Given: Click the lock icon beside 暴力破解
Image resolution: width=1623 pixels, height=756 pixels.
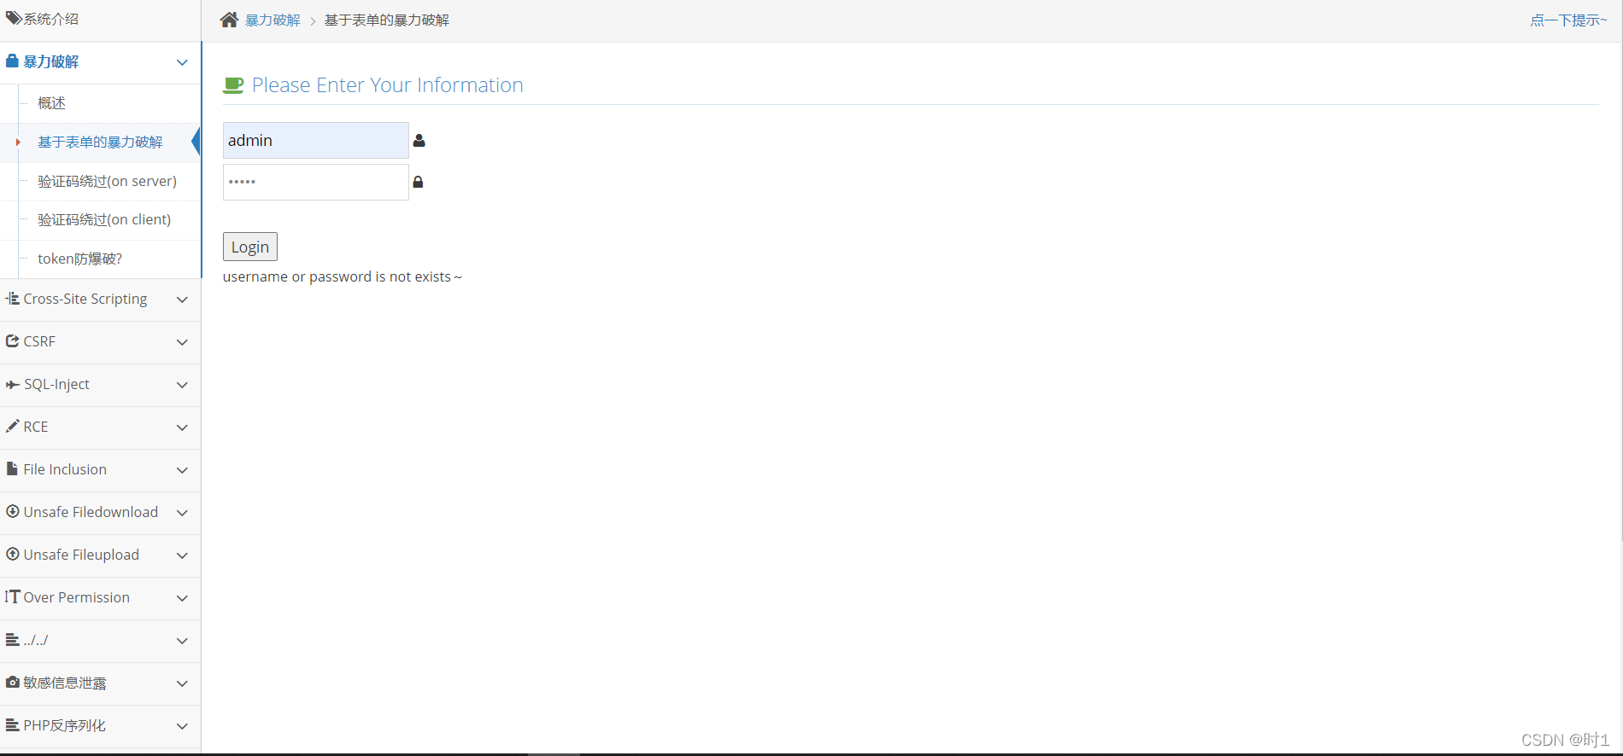Looking at the screenshot, I should click(12, 61).
